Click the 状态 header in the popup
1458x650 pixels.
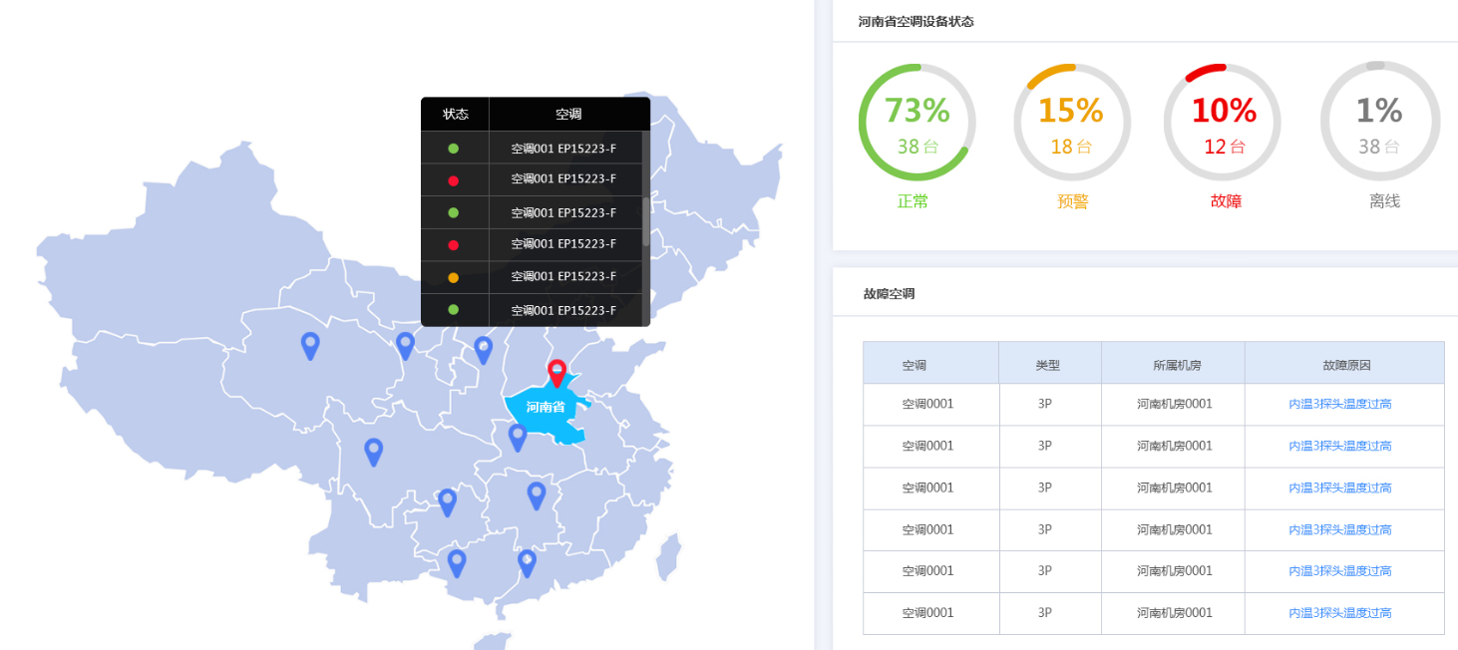pos(455,115)
